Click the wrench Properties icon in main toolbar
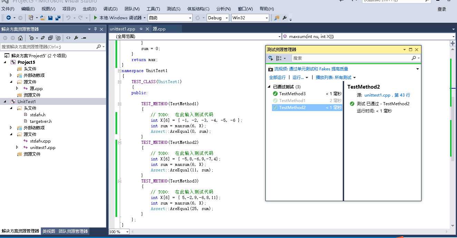The height and width of the screenshot is (238, 457). pyautogui.click(x=285, y=18)
